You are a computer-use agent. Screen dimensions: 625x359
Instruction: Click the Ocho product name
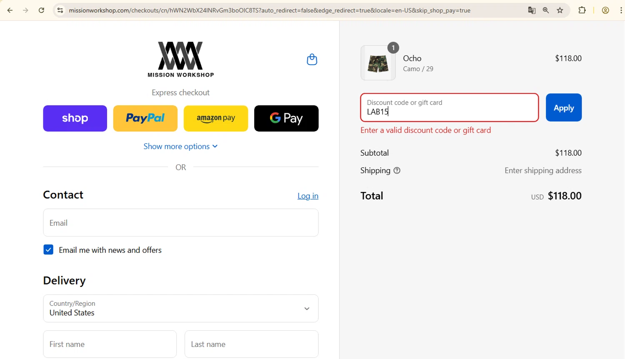coord(412,58)
